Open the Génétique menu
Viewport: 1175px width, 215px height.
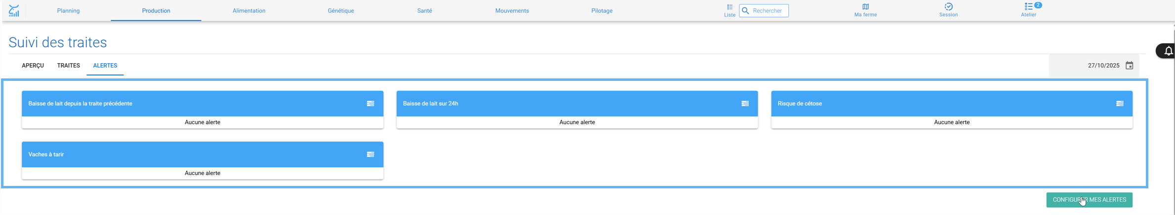coord(341,11)
